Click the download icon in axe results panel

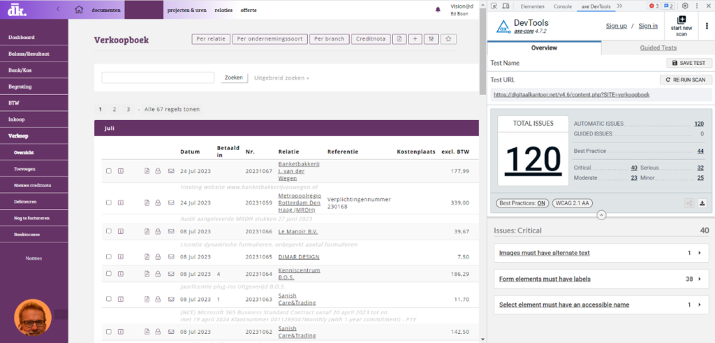pyautogui.click(x=702, y=203)
